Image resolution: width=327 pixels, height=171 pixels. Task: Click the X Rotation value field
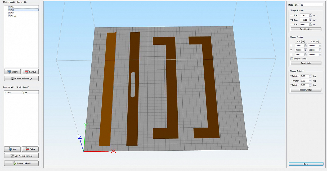304,76
